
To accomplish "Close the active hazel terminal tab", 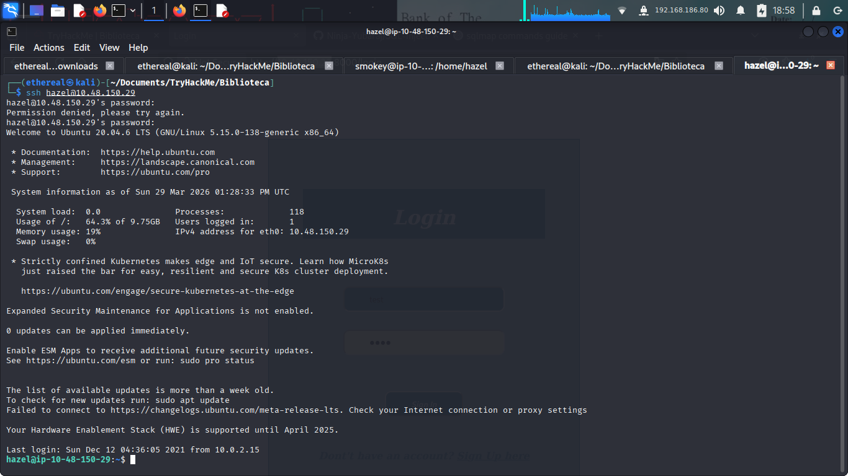I will click(831, 65).
